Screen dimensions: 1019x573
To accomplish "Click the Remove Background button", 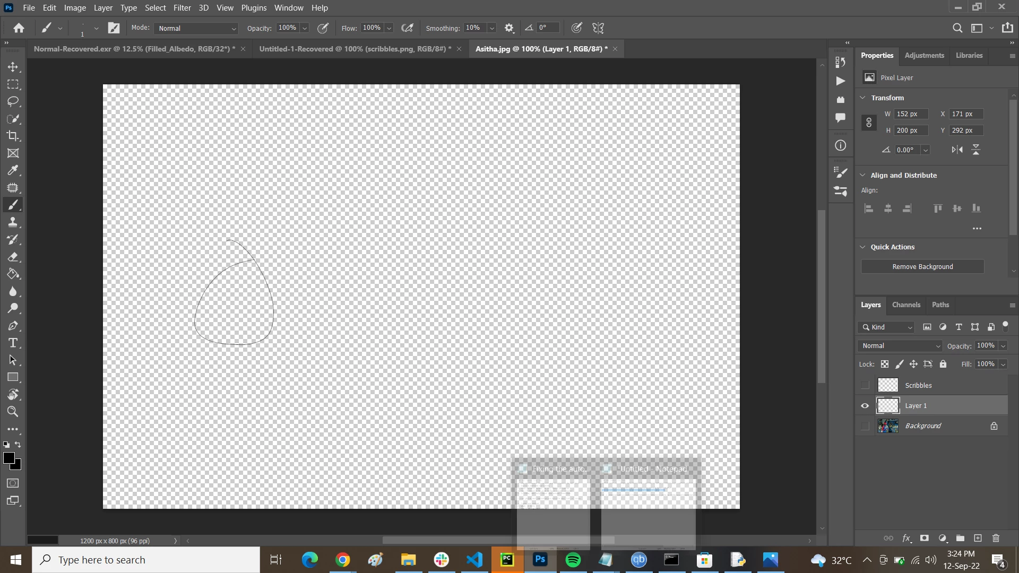I will (922, 267).
